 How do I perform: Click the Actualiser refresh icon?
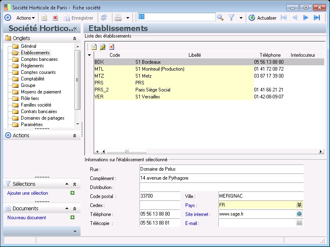pyautogui.click(x=252, y=18)
